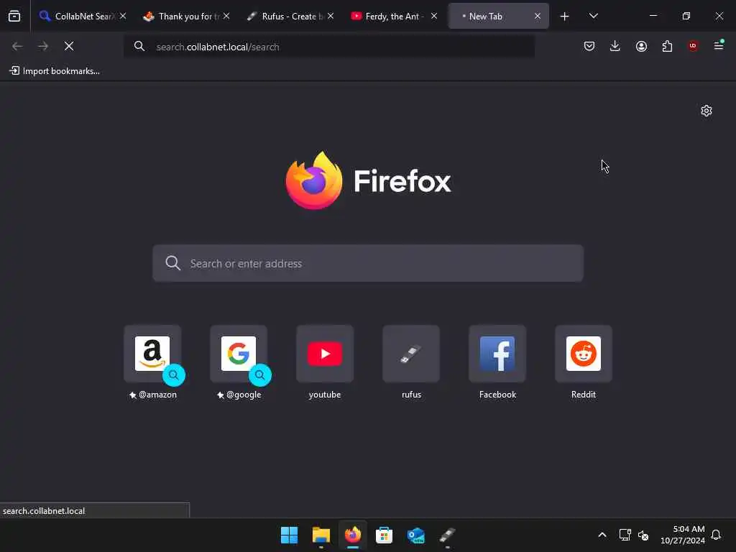The width and height of the screenshot is (736, 552).
Task: Focus the Search or enter address box
Action: (x=368, y=263)
